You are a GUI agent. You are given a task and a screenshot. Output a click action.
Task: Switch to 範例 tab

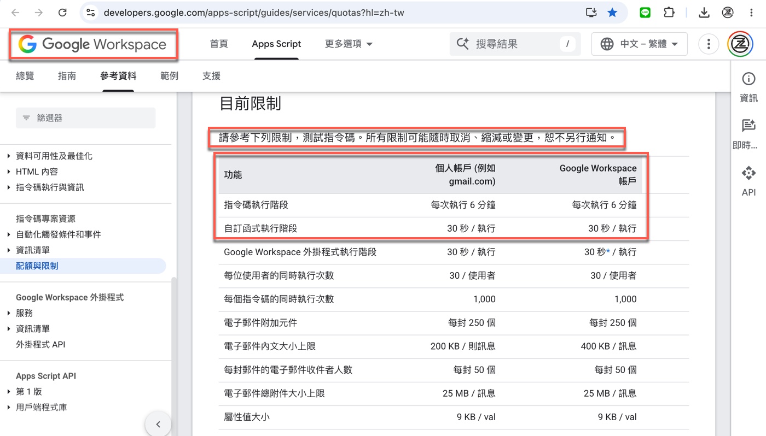(x=170, y=76)
